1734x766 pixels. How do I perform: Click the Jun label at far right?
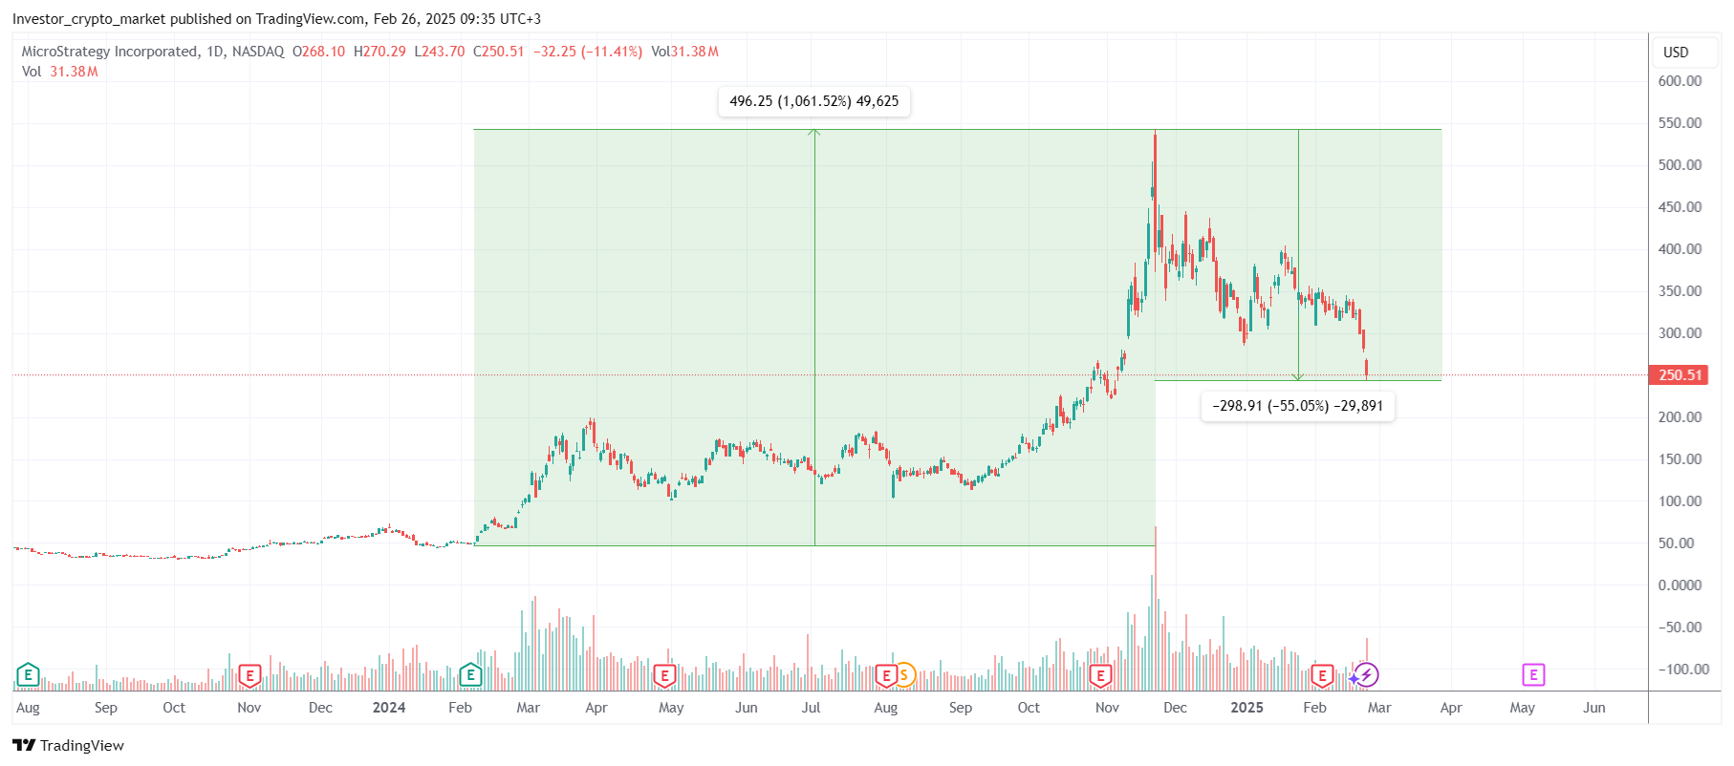1594,708
